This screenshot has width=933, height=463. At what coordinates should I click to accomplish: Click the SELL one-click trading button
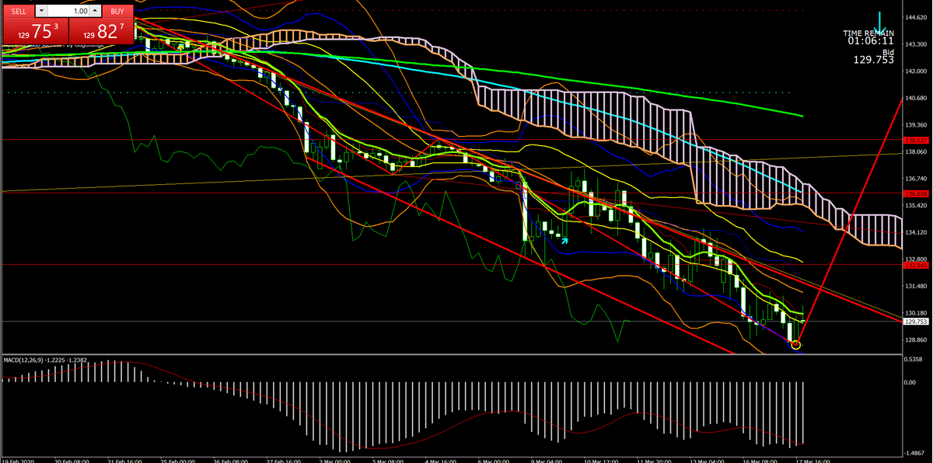tap(19, 12)
